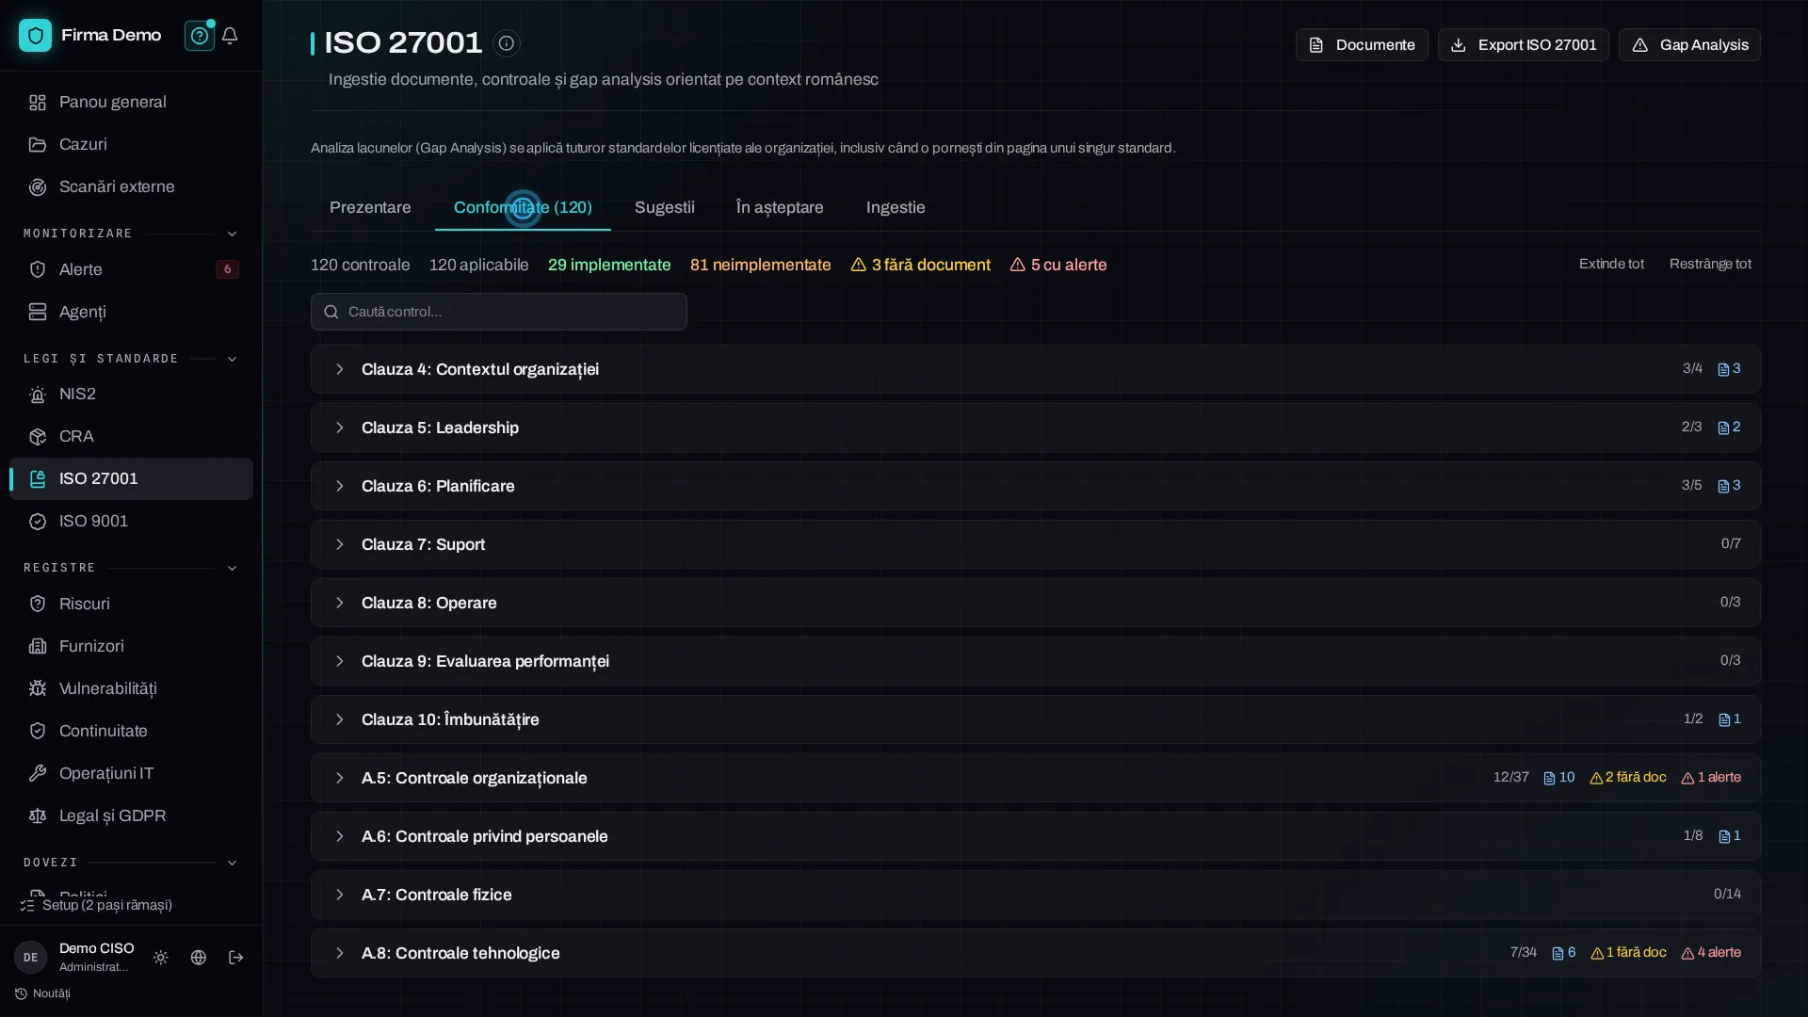Click the logout icon

[x=236, y=958]
